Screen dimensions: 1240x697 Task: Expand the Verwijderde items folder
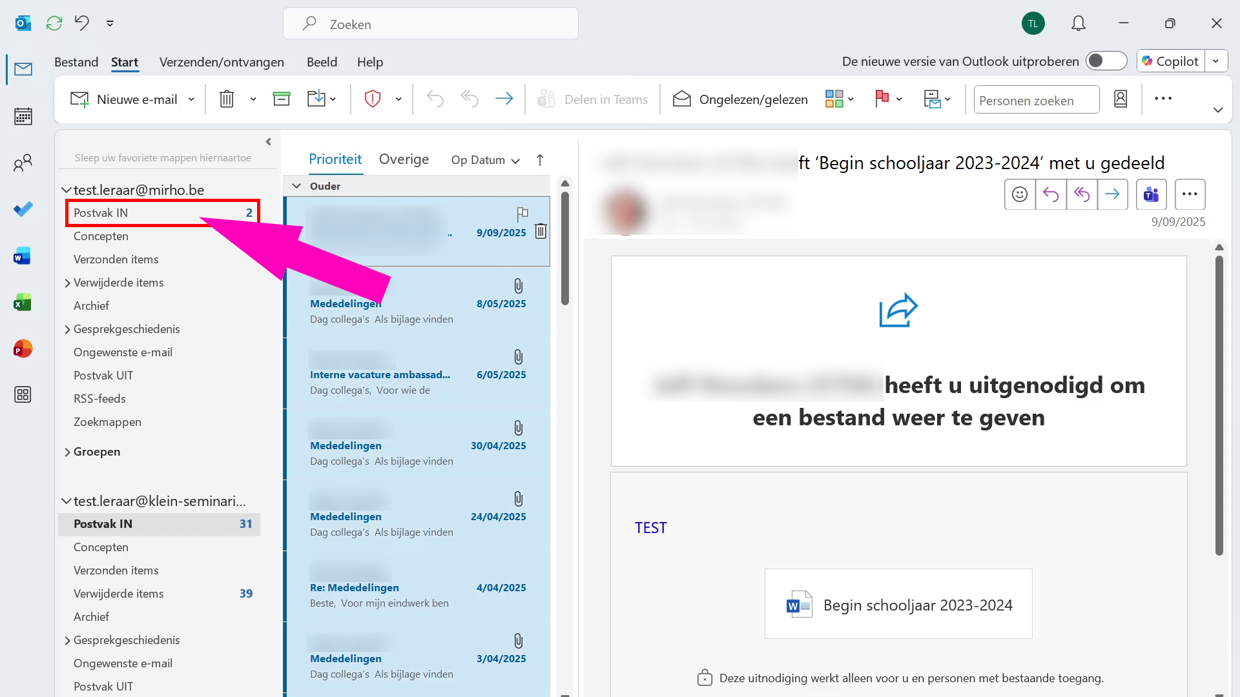tap(67, 283)
